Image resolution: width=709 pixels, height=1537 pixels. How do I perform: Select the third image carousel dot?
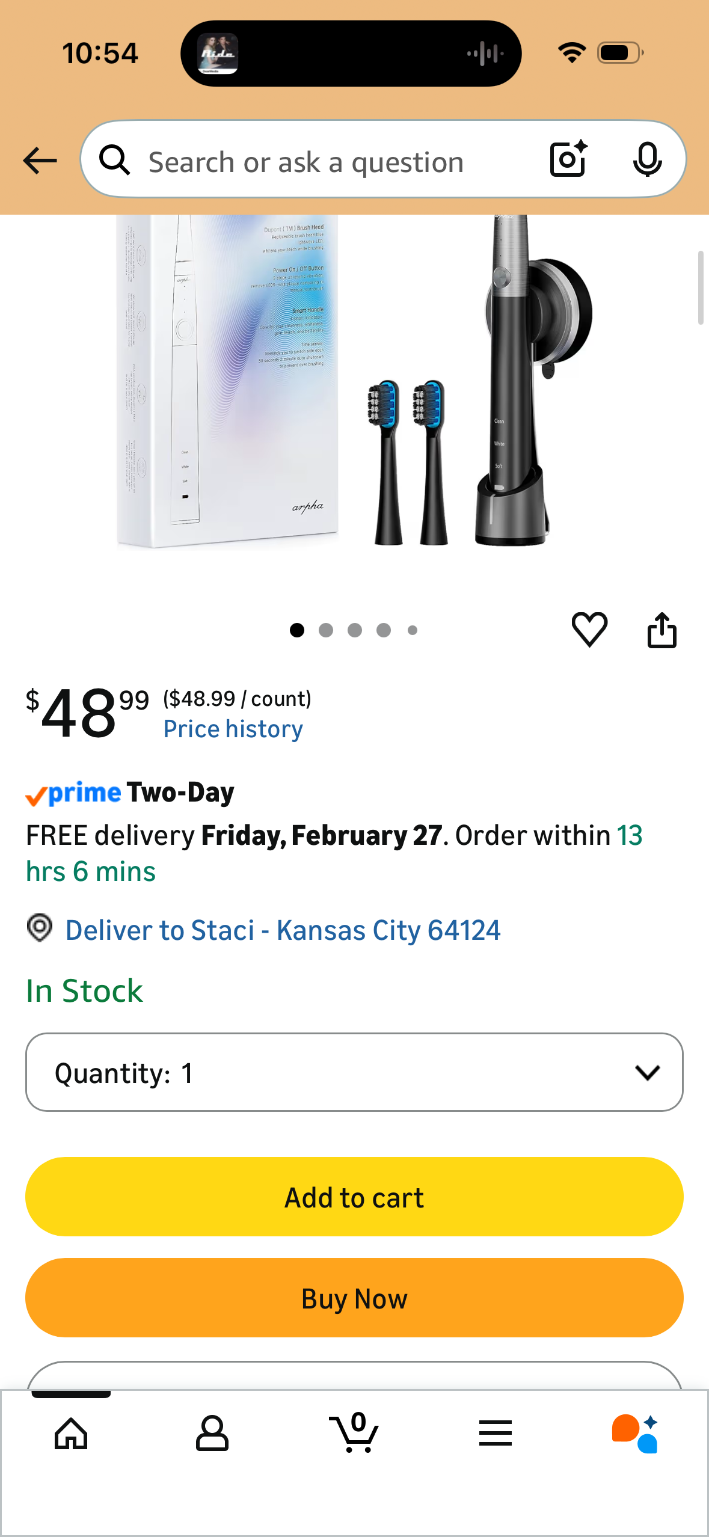point(355,630)
